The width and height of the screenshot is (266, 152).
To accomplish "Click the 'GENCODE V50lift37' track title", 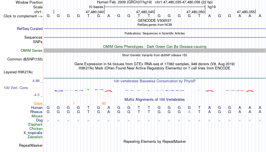I will pos(155,20).
